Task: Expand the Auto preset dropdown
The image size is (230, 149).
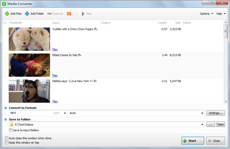Action: click(x=202, y=113)
